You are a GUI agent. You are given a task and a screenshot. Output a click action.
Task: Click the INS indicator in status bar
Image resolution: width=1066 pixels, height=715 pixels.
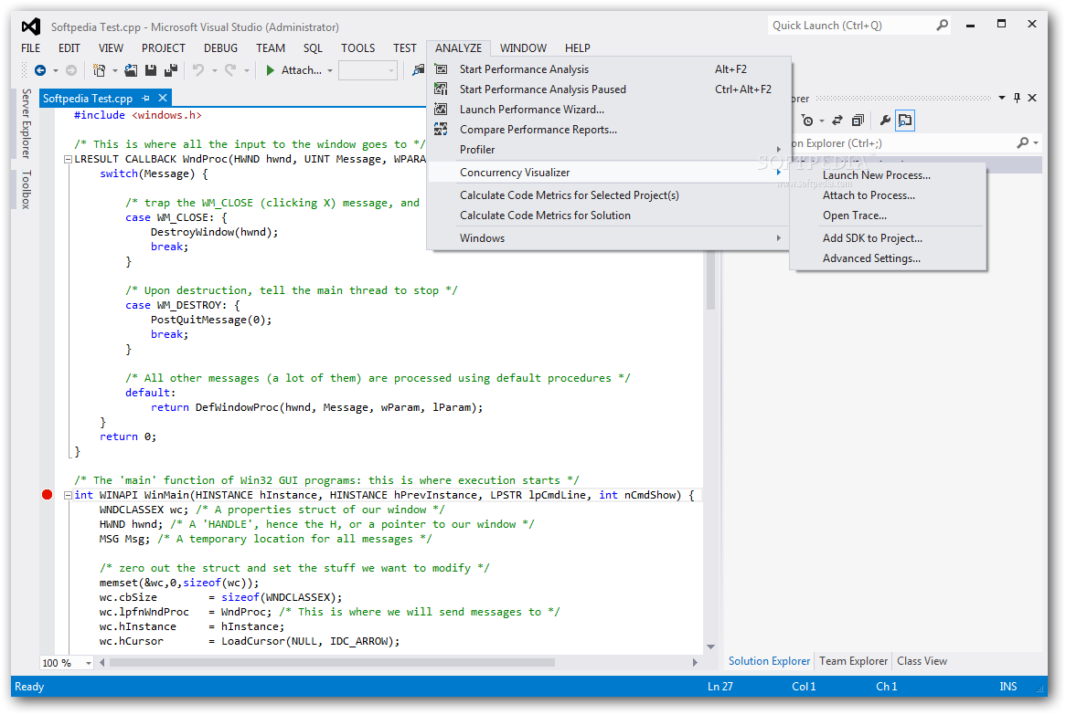point(1008,687)
